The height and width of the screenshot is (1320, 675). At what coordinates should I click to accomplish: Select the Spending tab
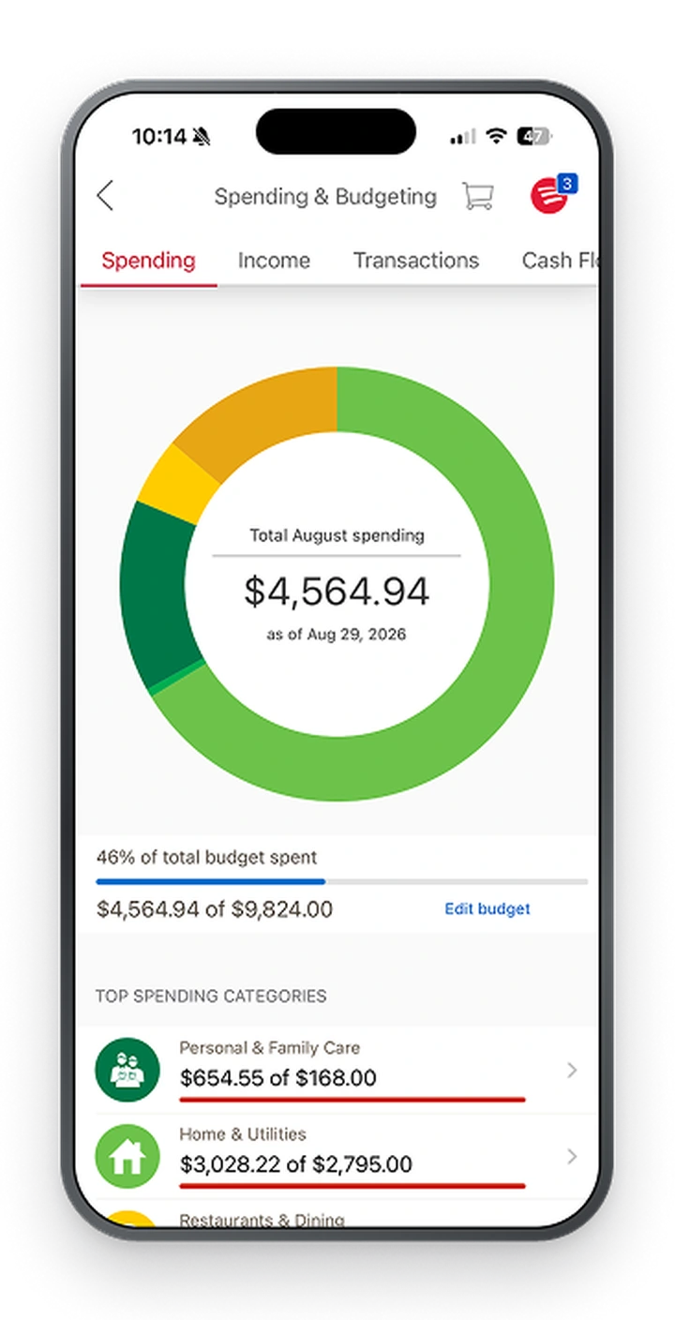pos(148,261)
